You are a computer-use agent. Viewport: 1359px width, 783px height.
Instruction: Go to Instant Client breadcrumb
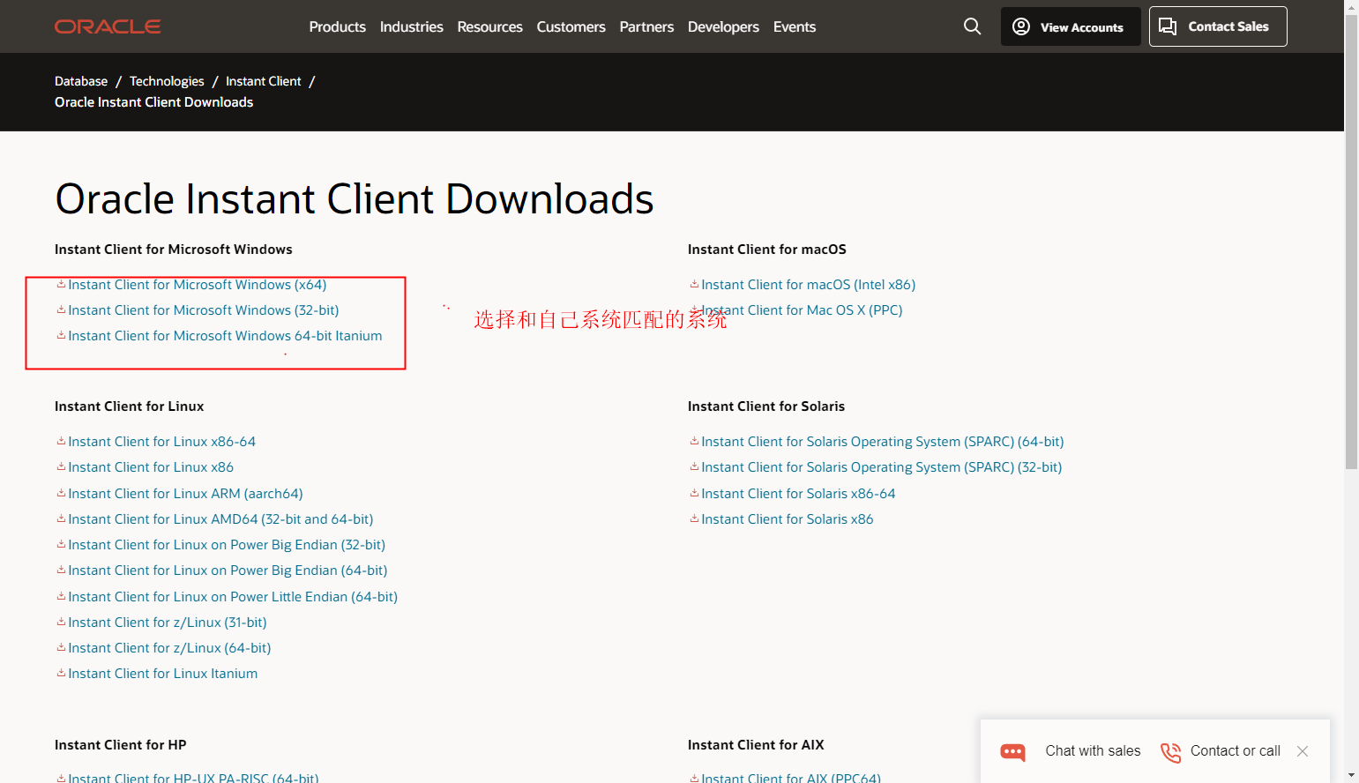tap(263, 81)
